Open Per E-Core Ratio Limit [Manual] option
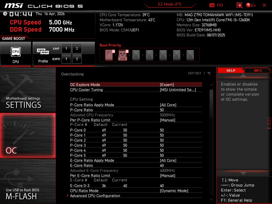Screen dimensions: 272x204 click(x=136, y=175)
